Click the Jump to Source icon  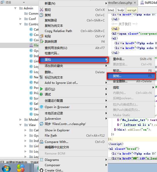pos(42,41)
